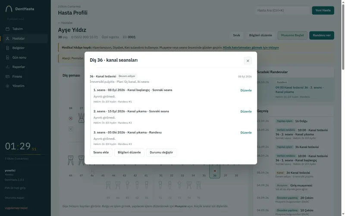This screenshot has height=216, width=345.
Task: Click the Yeni Hasta button
Action: pos(323,10)
